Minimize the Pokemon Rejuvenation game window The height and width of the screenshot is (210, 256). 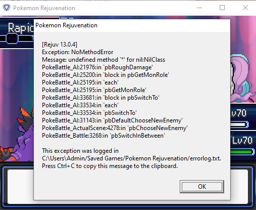199,8
